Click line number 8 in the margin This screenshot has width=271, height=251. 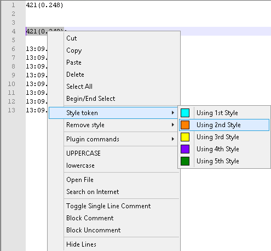[13, 66]
